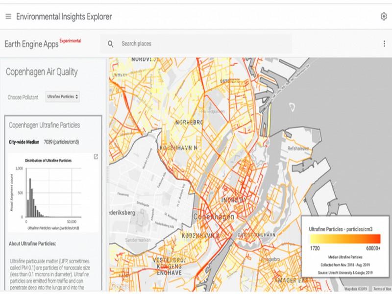Click the Copenhagen Ultrafine Particles title

(x=44, y=125)
